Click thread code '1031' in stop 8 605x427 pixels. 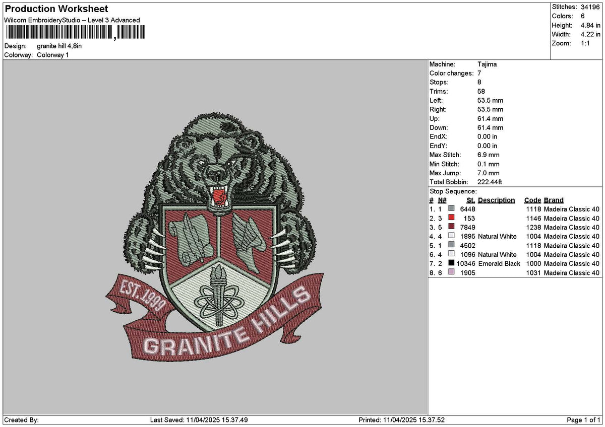pyautogui.click(x=533, y=272)
